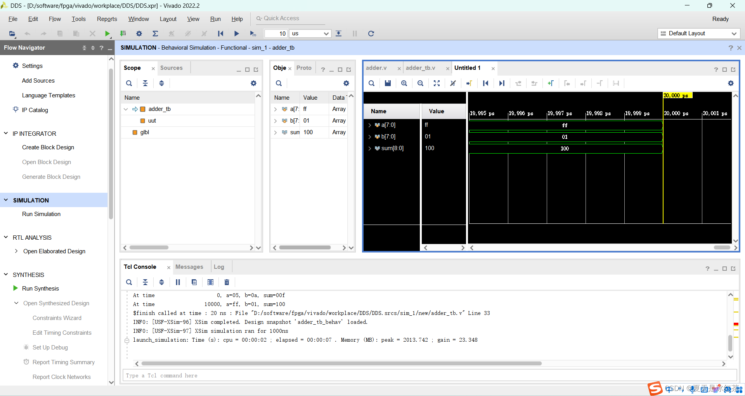Search in the Scope panel
745x396 pixels.
(129, 83)
